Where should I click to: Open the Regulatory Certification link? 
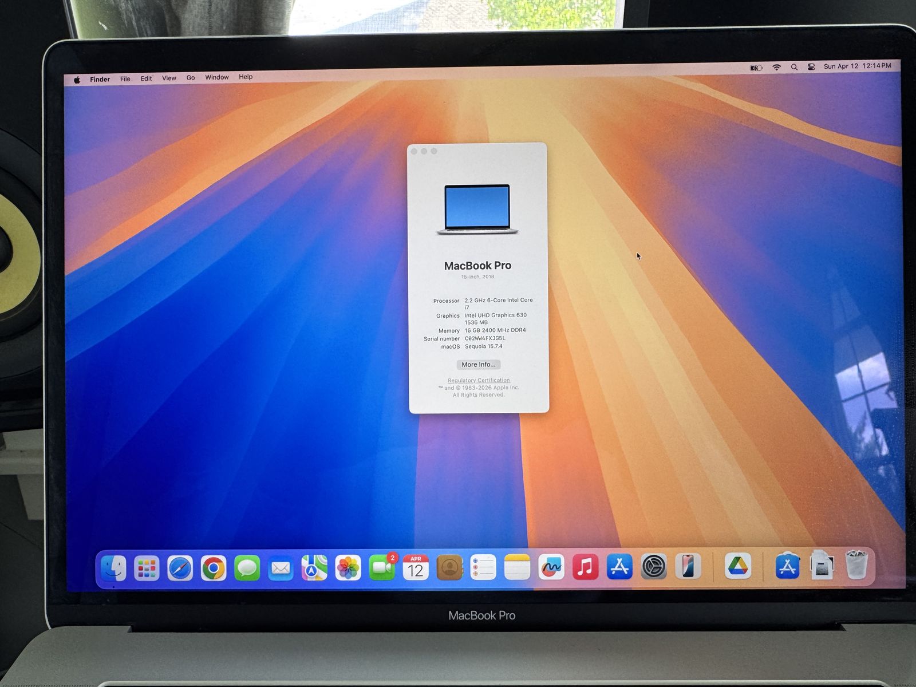click(x=479, y=380)
